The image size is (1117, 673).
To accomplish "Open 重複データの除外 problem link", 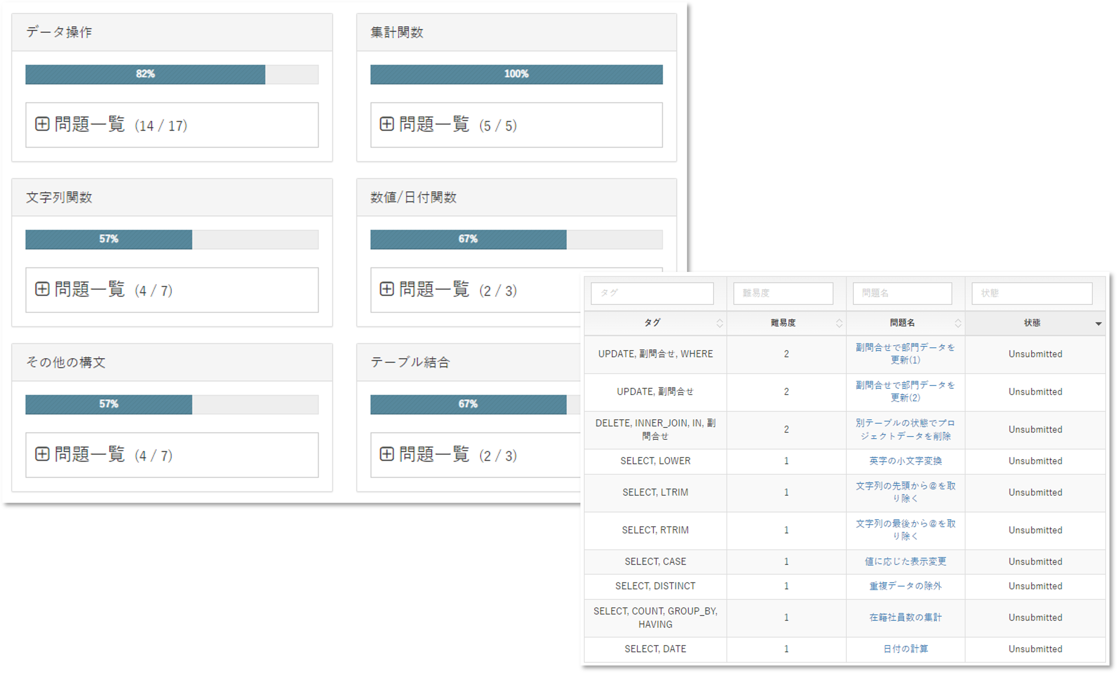I will point(905,586).
